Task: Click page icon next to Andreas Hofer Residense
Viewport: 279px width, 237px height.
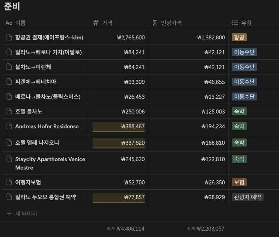Action: [x=9, y=126]
